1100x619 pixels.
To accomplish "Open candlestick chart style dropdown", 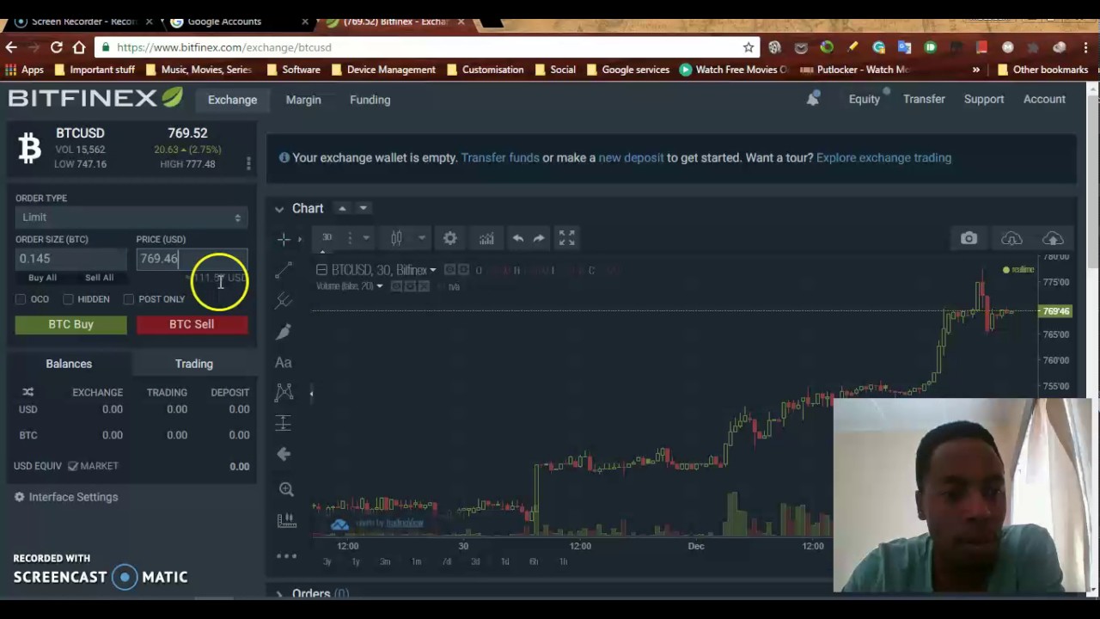I will tap(422, 238).
